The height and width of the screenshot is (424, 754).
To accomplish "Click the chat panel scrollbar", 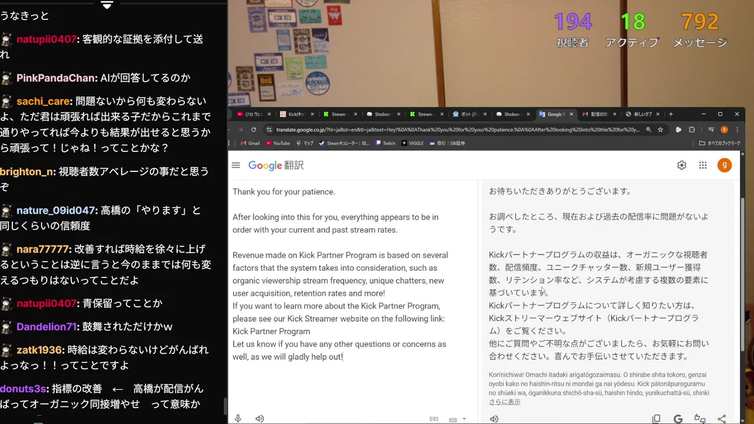I will (x=224, y=406).
